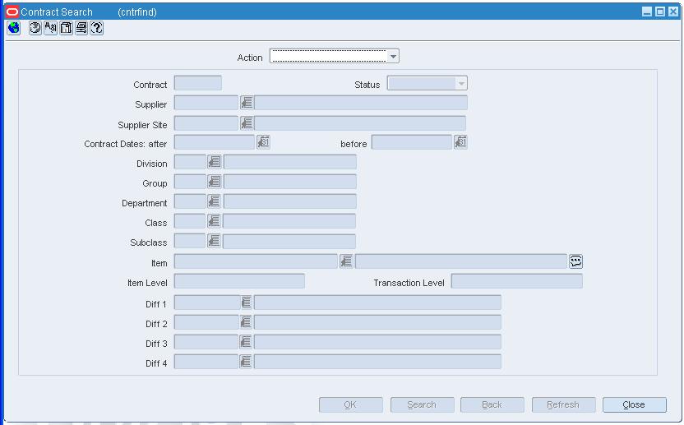Open the Group list of values icon

click(215, 182)
